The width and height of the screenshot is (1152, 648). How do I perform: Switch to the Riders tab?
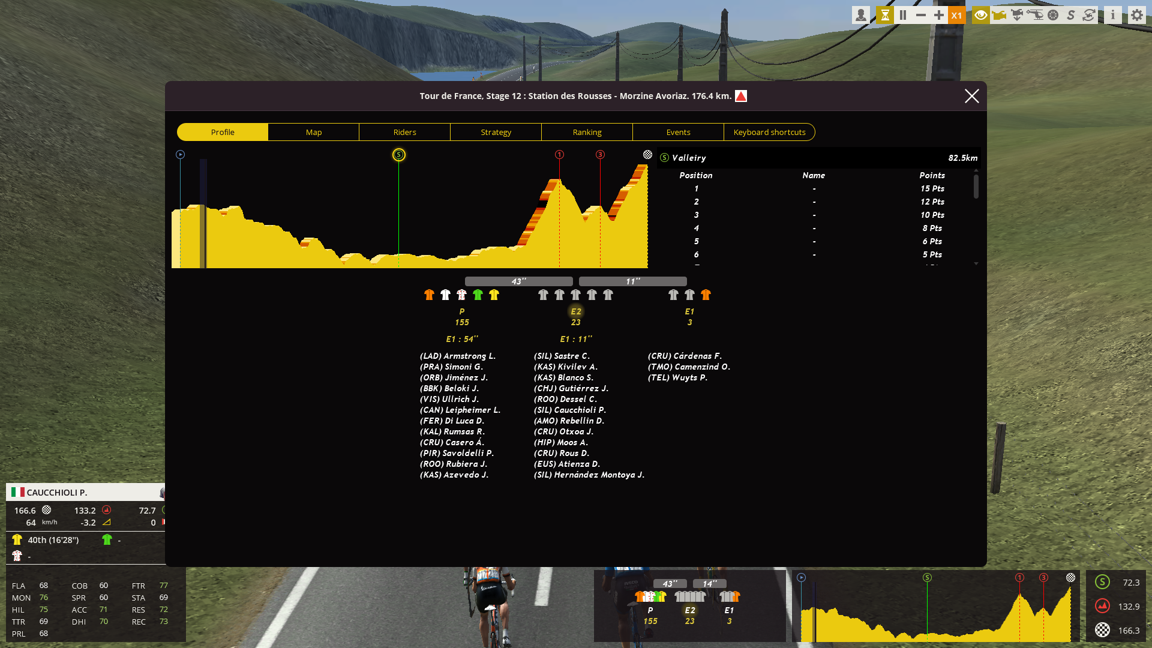coord(404,132)
